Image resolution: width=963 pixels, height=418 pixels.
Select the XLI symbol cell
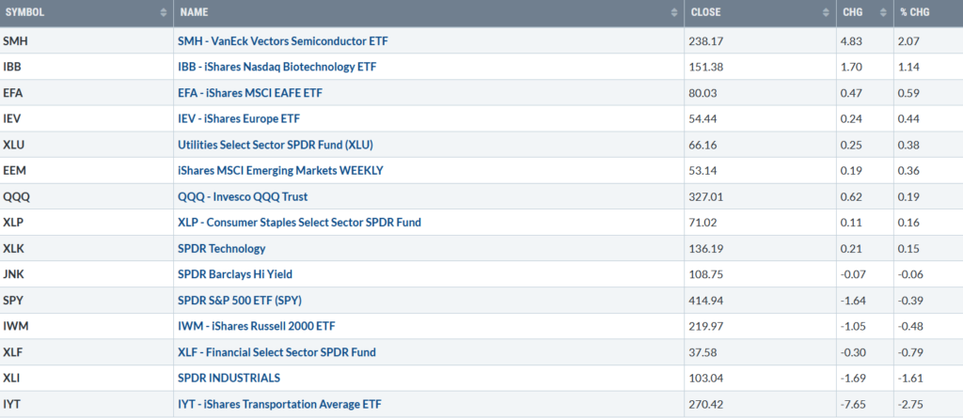87,379
